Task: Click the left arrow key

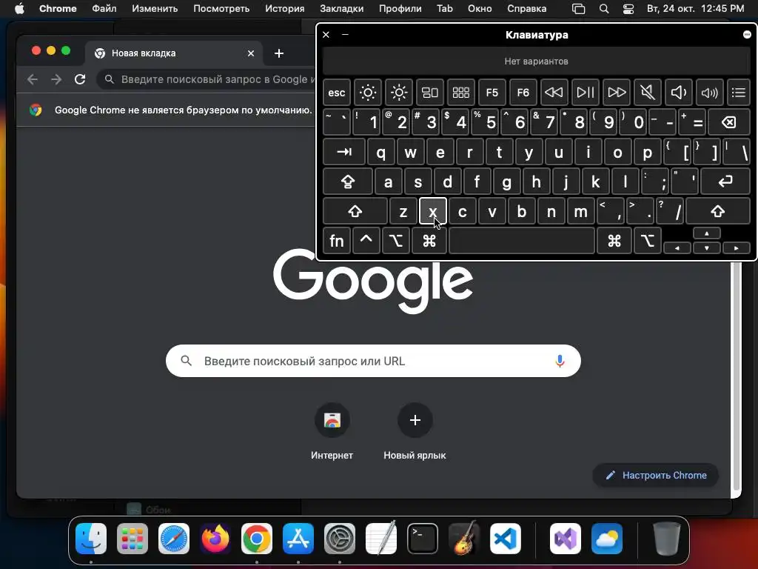Action: (x=677, y=247)
